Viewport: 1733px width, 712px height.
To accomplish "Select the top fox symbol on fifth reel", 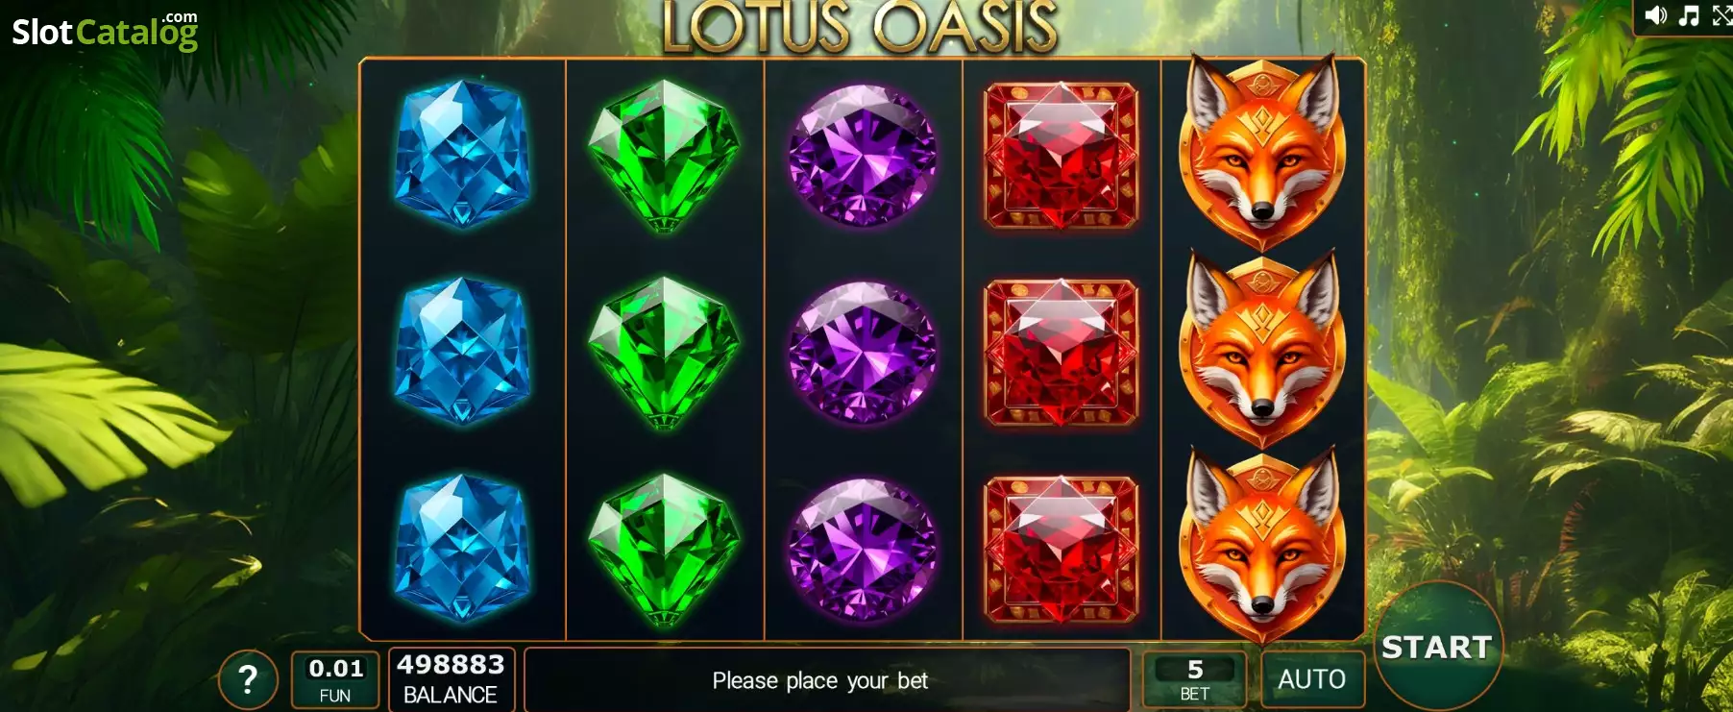I will click(1262, 152).
